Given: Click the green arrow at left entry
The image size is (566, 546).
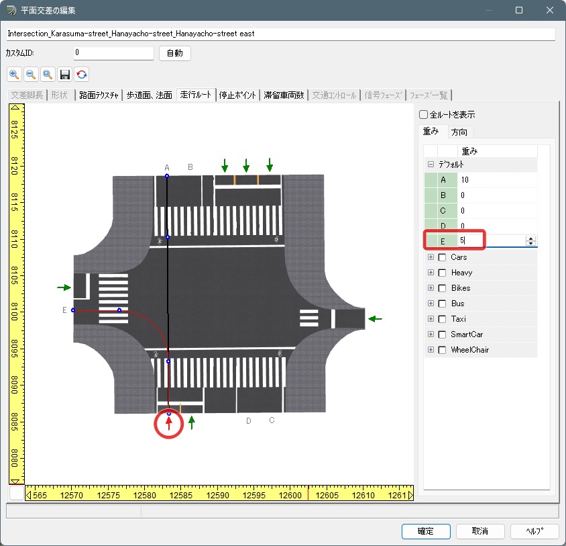Looking at the screenshot, I should 64,287.
